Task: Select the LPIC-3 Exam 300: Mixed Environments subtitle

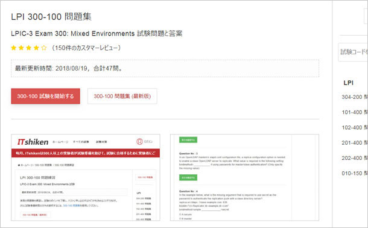Action: click(97, 34)
